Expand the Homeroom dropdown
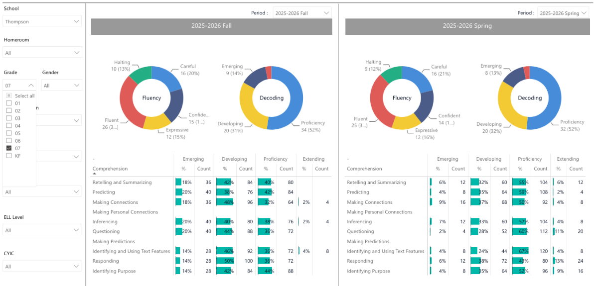The image size is (598, 286). coord(42,52)
